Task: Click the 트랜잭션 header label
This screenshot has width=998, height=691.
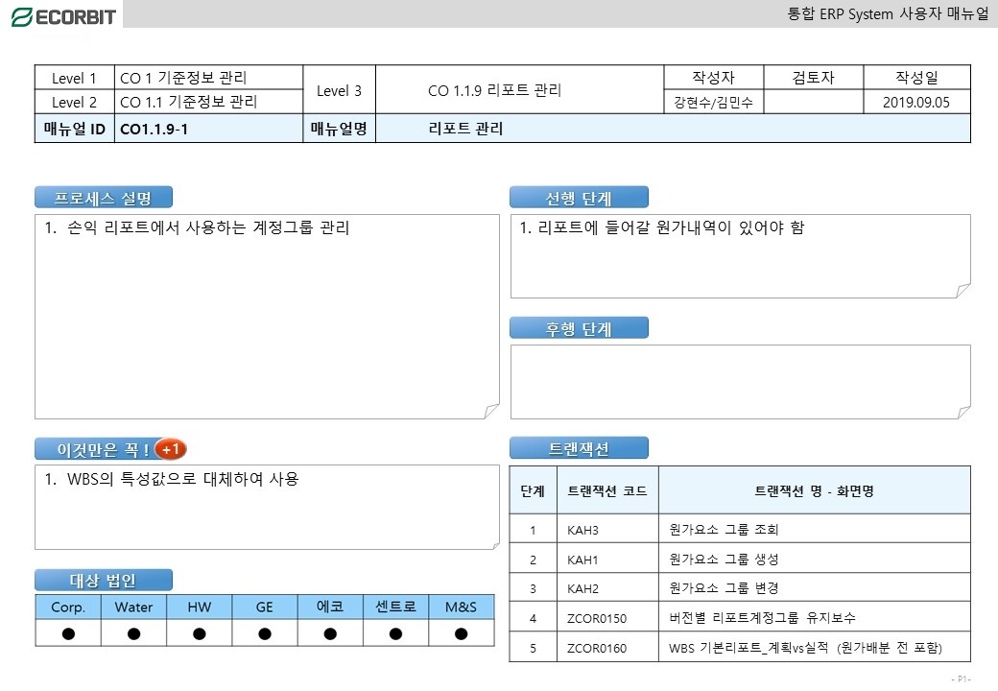Action: pos(579,448)
